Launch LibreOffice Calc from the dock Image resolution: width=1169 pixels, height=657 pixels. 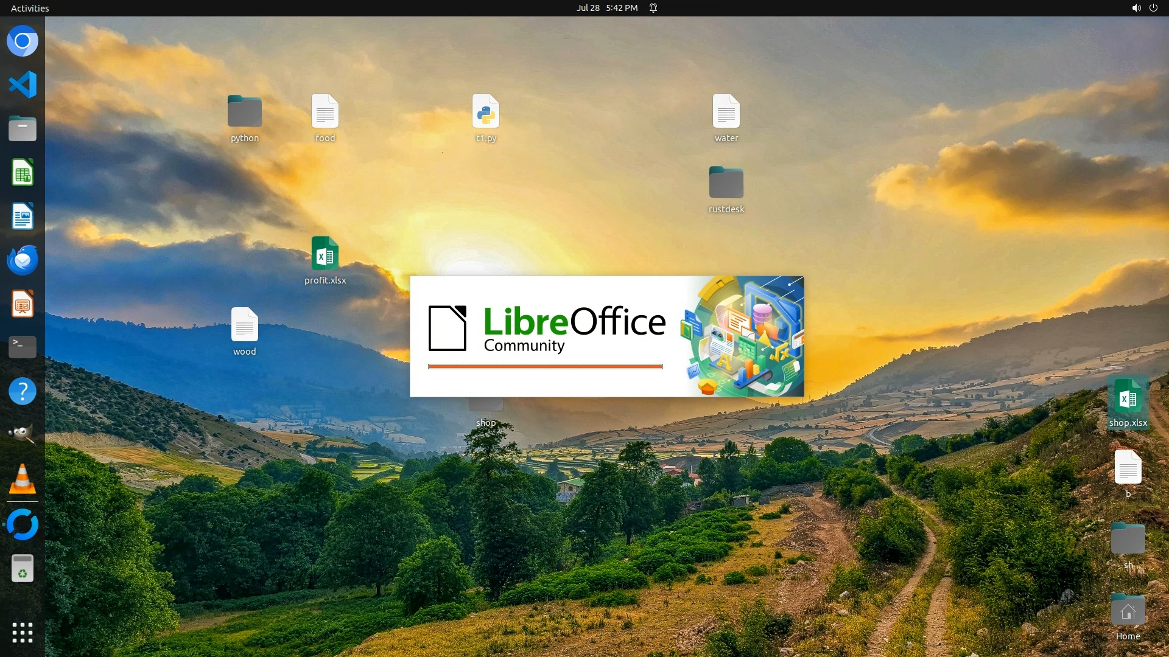pos(23,173)
